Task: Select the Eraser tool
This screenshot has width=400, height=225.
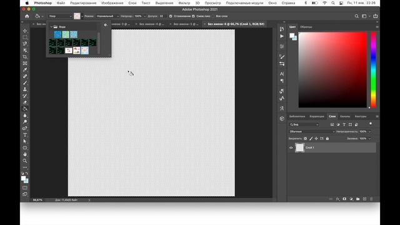Action: coord(25,102)
